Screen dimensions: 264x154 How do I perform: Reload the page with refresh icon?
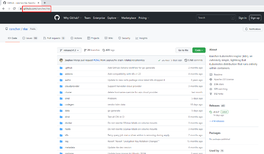pyautogui.click(x=14, y=9)
